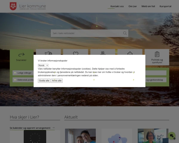Click the letter blocks education tile icon
The image size is (179, 143).
point(103,53)
